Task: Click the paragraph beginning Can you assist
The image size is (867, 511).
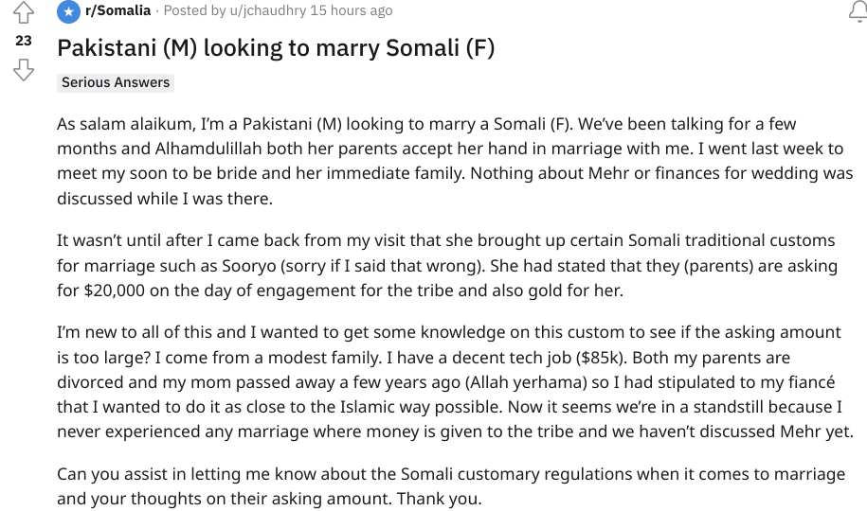Action: (x=451, y=486)
